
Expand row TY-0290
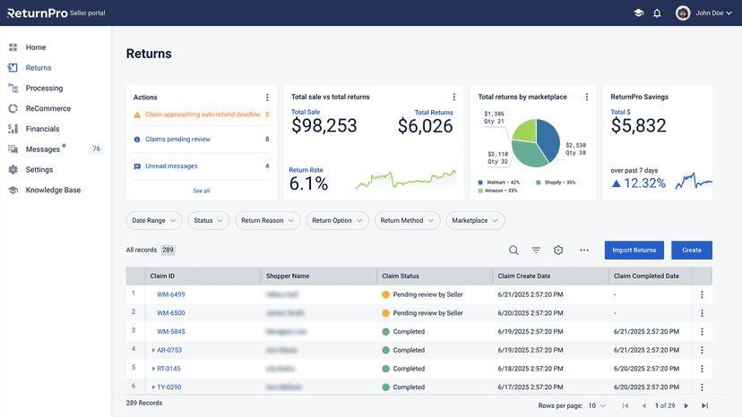[153, 387]
